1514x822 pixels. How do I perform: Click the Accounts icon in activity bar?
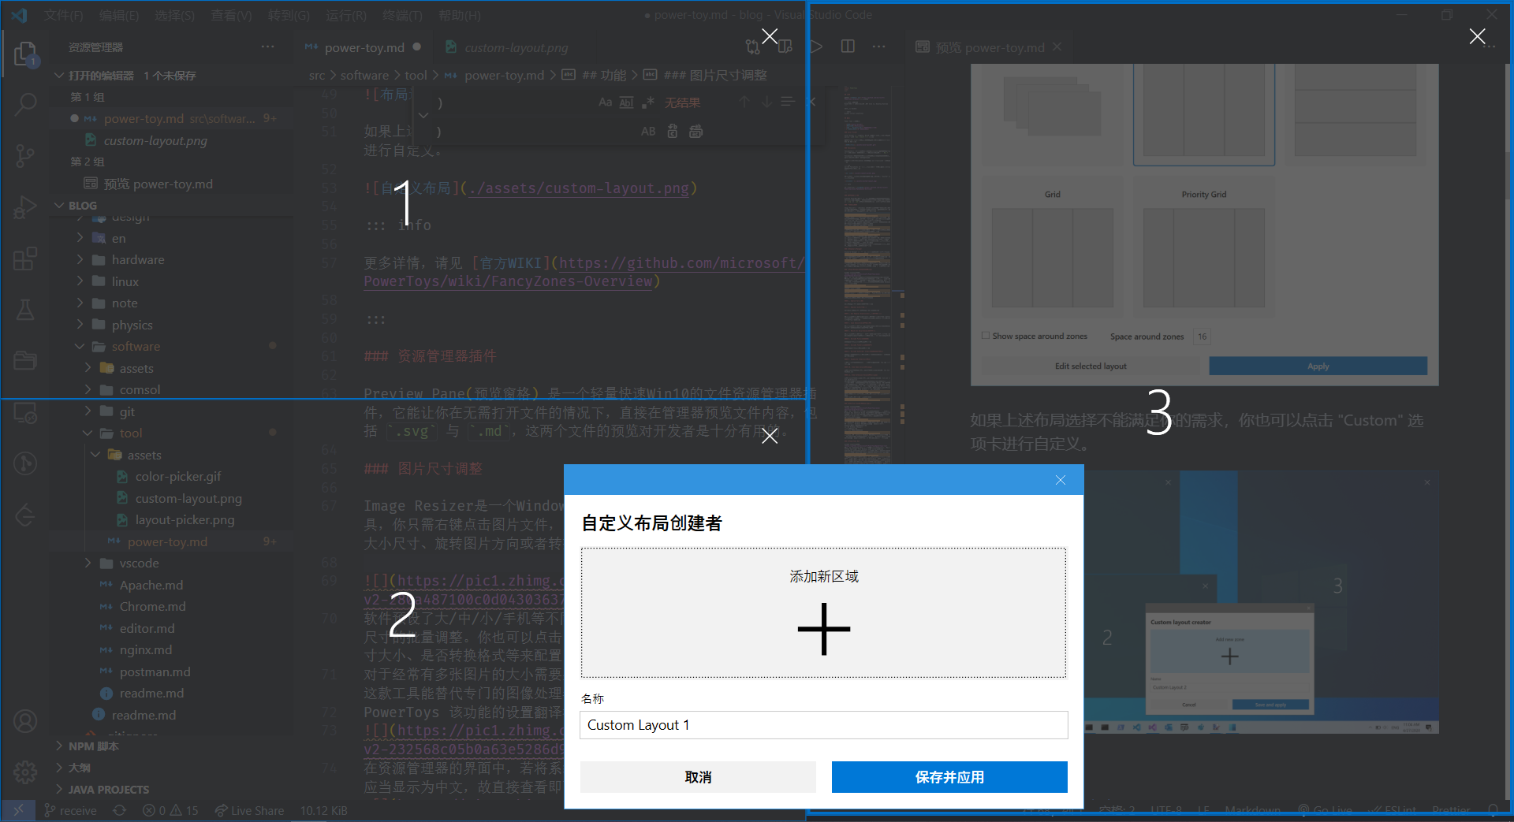[x=25, y=720]
